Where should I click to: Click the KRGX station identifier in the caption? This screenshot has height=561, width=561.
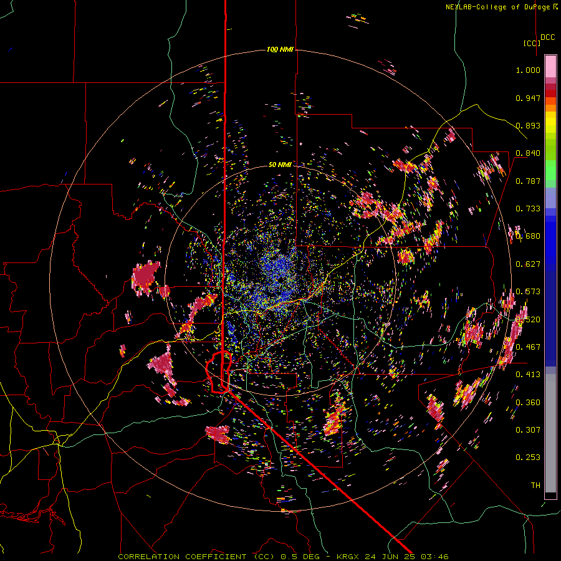tap(347, 557)
